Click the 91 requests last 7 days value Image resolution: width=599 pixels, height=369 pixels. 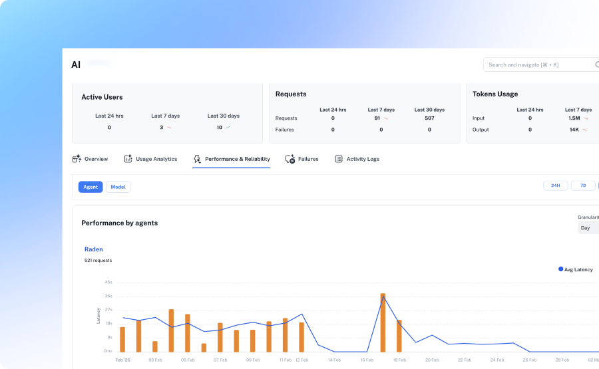pos(377,118)
